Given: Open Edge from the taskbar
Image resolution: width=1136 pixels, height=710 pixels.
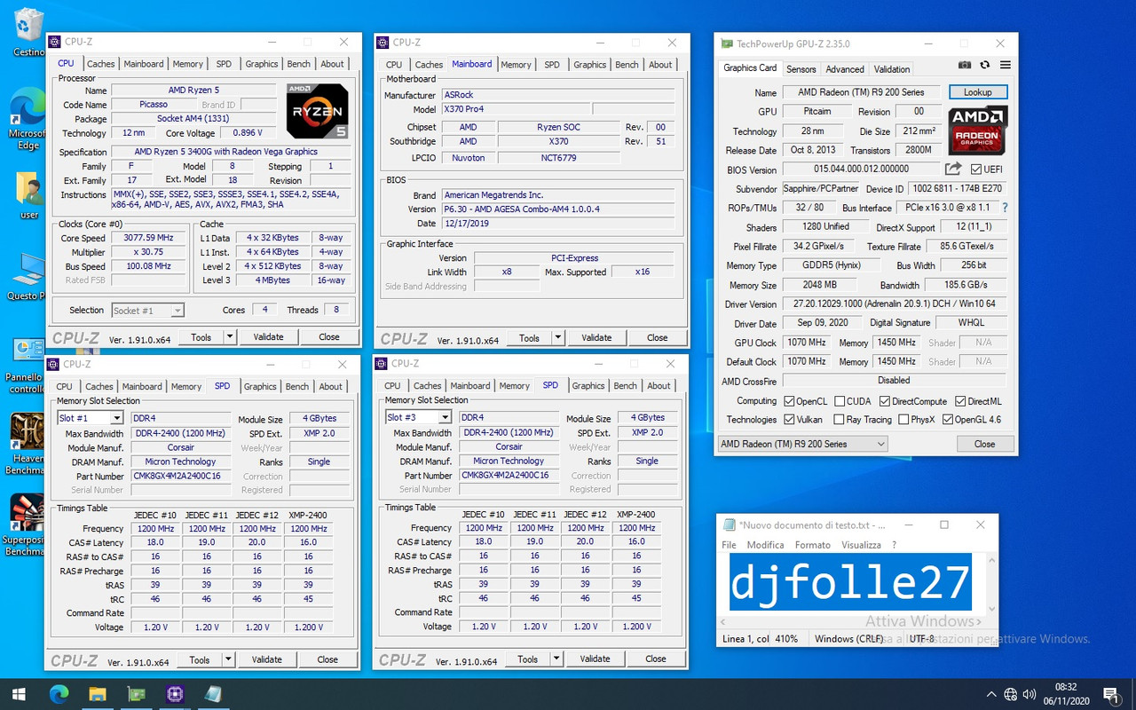Looking at the screenshot, I should point(59,694).
